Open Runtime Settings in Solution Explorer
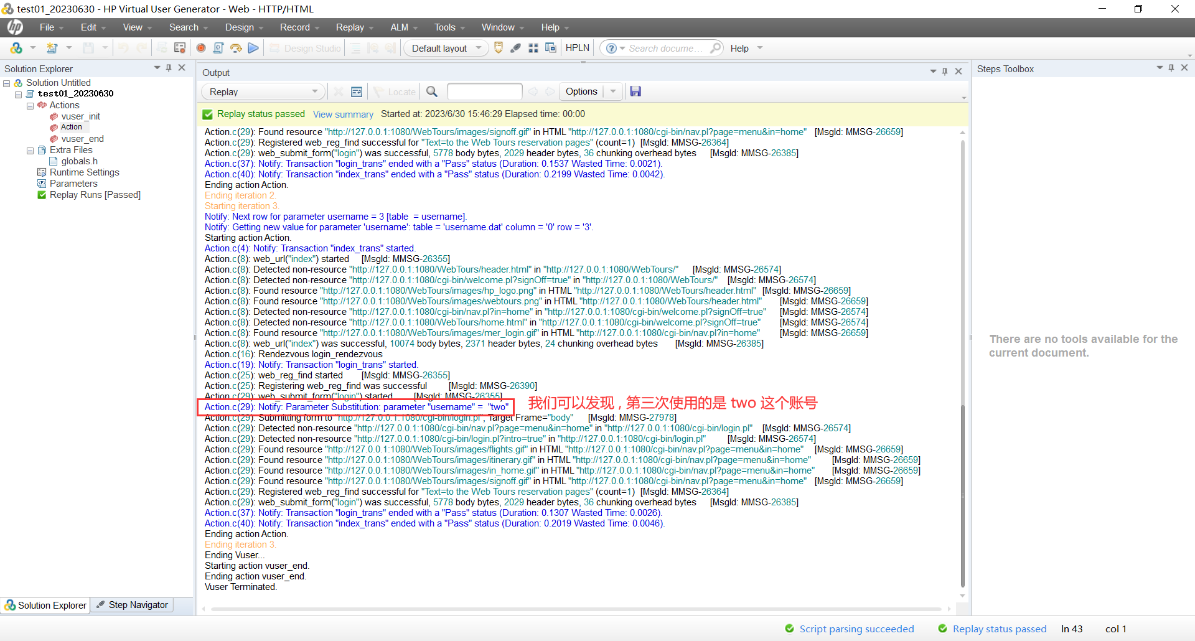Image resolution: width=1195 pixels, height=641 pixels. coord(85,172)
